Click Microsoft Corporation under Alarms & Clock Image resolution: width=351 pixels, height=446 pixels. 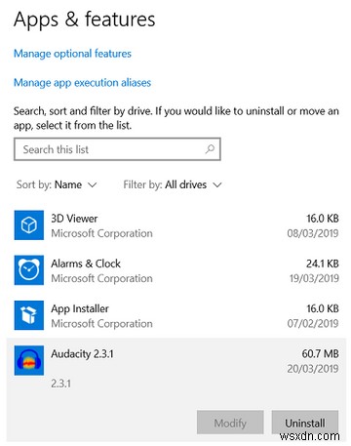(101, 278)
